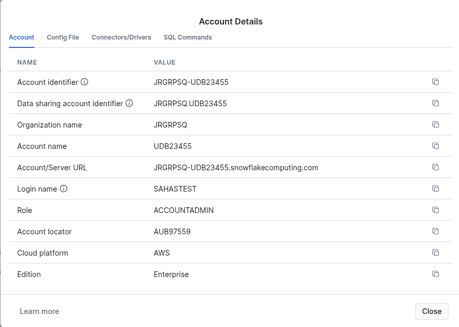Open the Learn more link
The image size is (459, 327).
[x=40, y=311]
